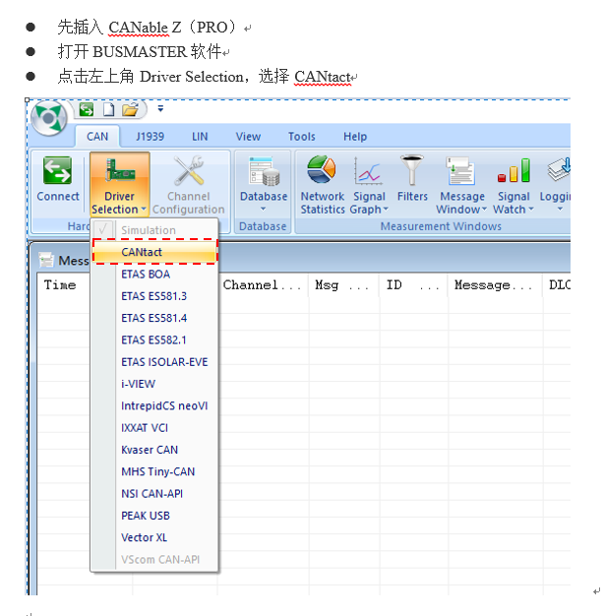Click the open folder icon in quick access toolbar
604x616 pixels.
(x=131, y=109)
